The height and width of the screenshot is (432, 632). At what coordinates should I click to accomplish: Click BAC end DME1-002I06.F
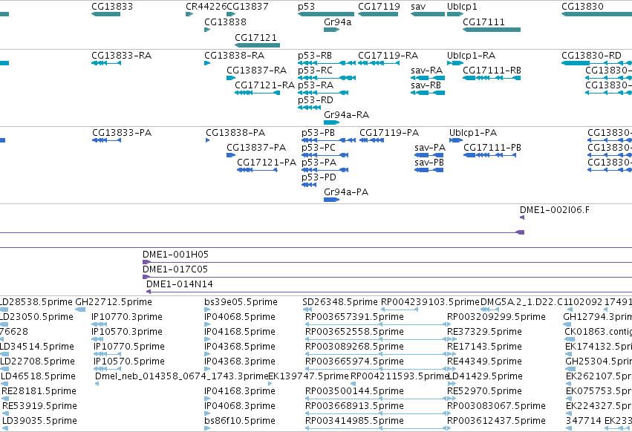coord(554,210)
